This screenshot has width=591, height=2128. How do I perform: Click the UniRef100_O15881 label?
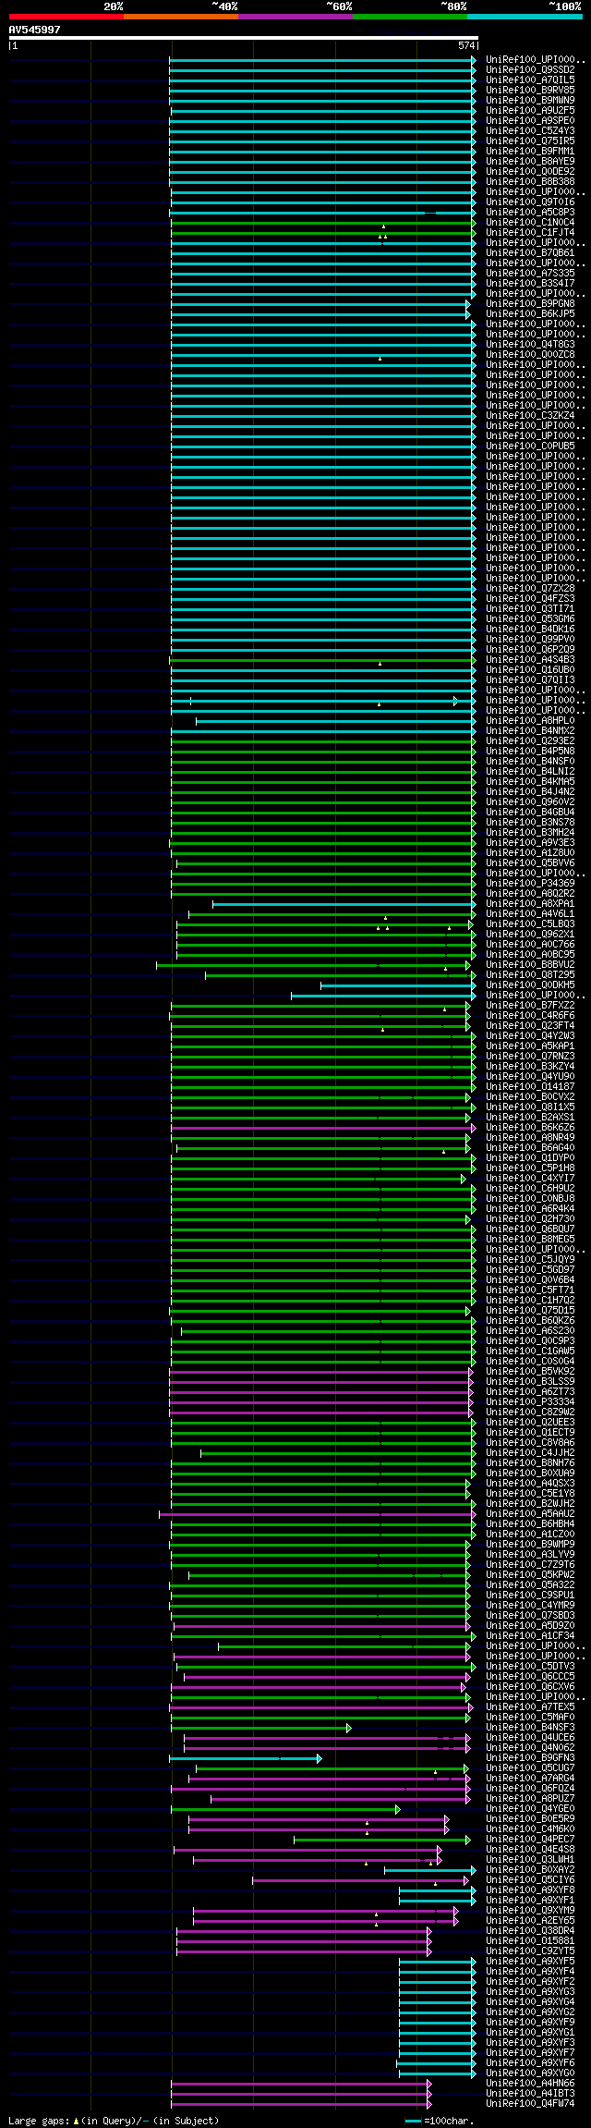click(530, 1940)
